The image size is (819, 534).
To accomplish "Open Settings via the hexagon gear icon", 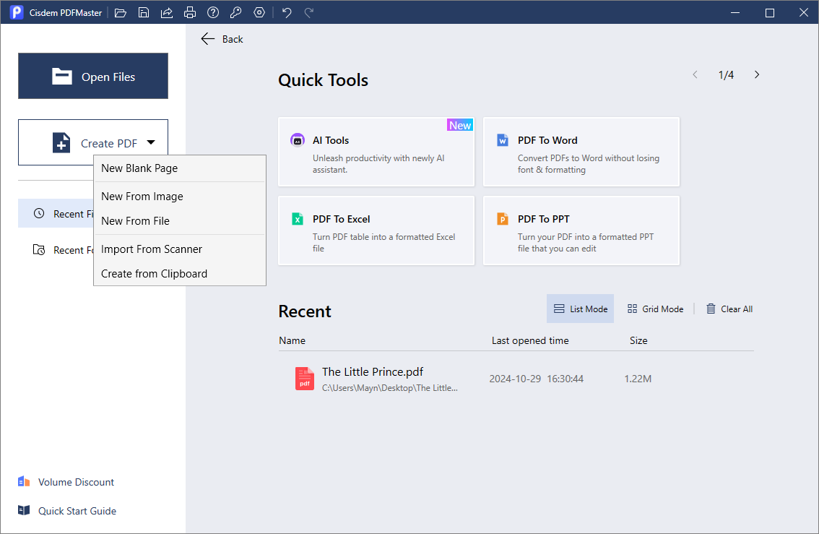I will coord(259,12).
